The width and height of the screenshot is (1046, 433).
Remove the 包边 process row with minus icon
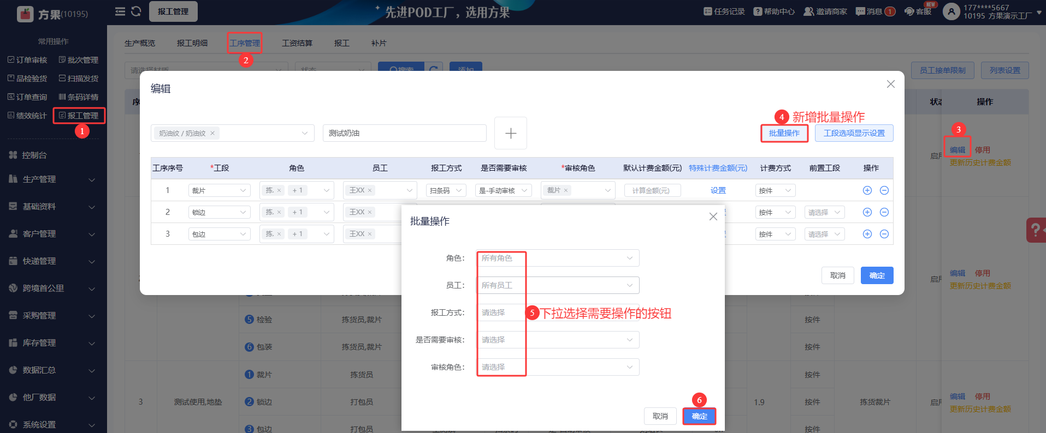[884, 234]
